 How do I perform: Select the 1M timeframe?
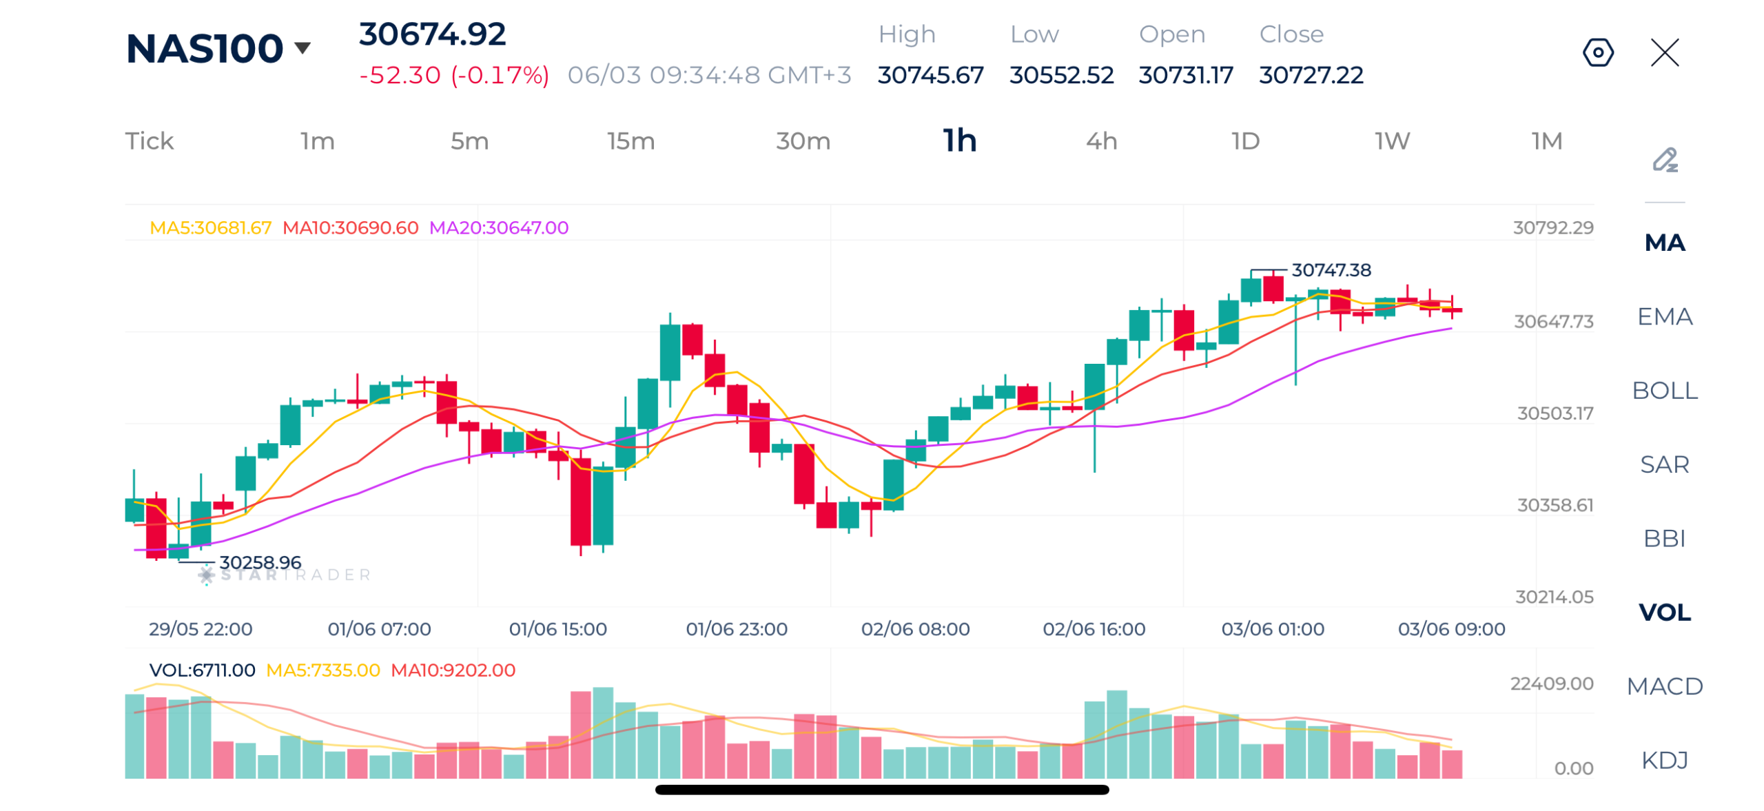(1546, 141)
